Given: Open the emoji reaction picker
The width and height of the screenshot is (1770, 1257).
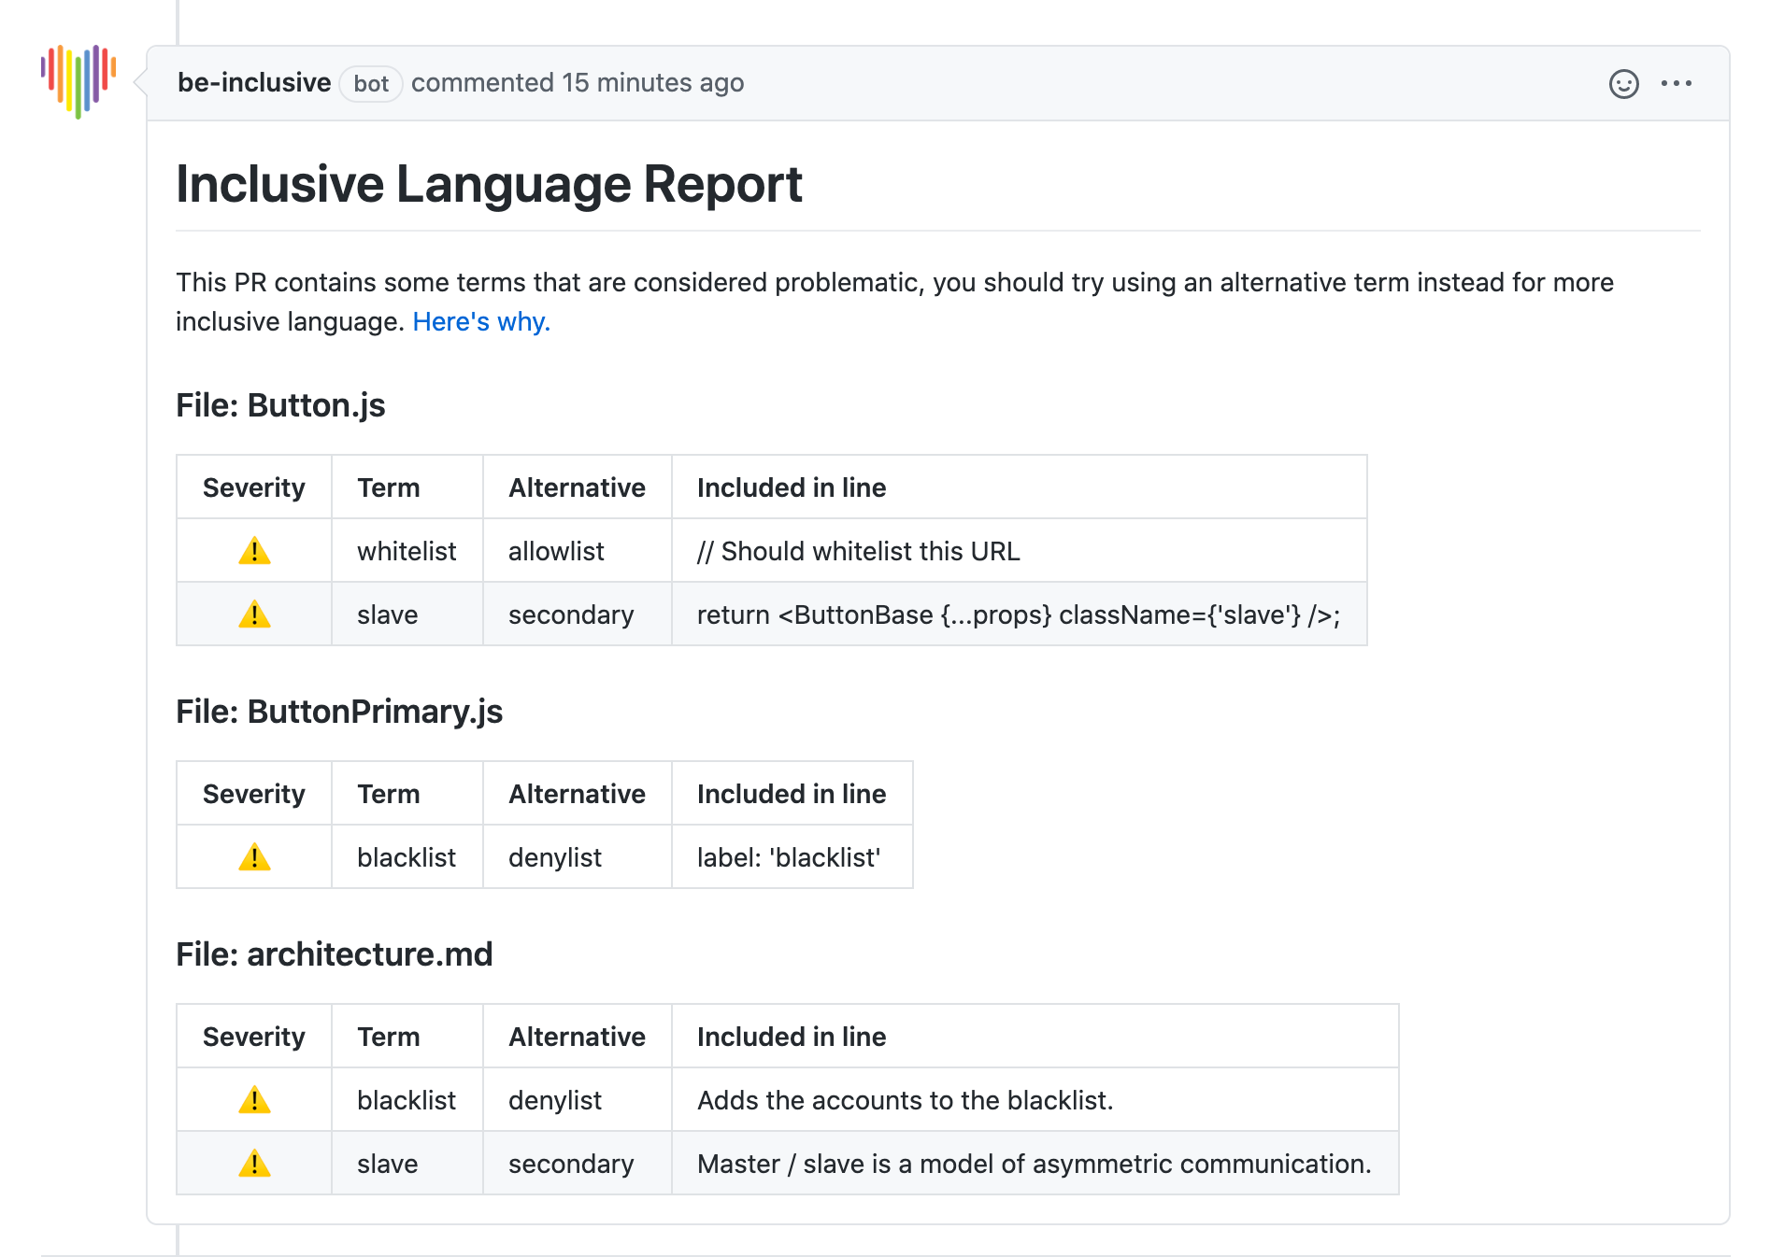Looking at the screenshot, I should tap(1623, 84).
